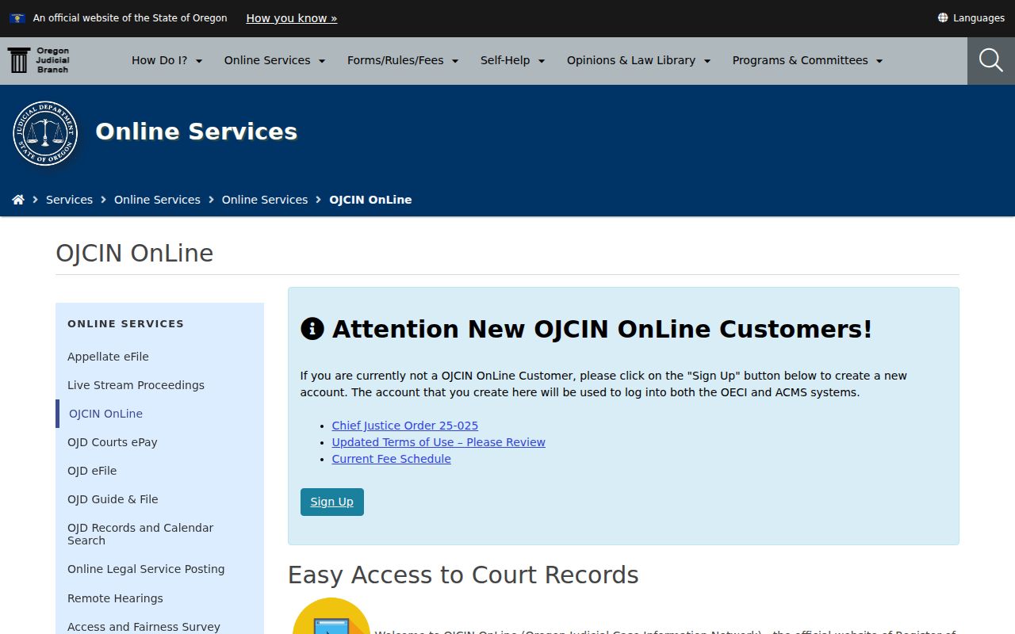This screenshot has height=634, width=1015.
Task: Click first Online Services breadcrumb after Services
Action: [157, 200]
